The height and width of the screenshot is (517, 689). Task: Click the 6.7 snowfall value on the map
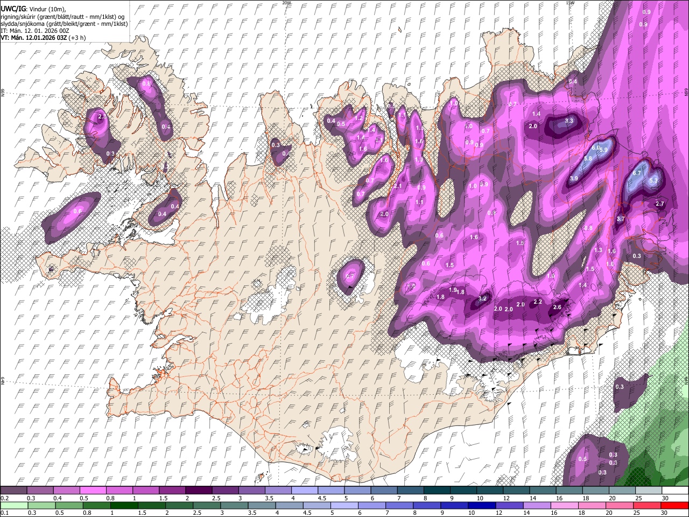point(637,173)
